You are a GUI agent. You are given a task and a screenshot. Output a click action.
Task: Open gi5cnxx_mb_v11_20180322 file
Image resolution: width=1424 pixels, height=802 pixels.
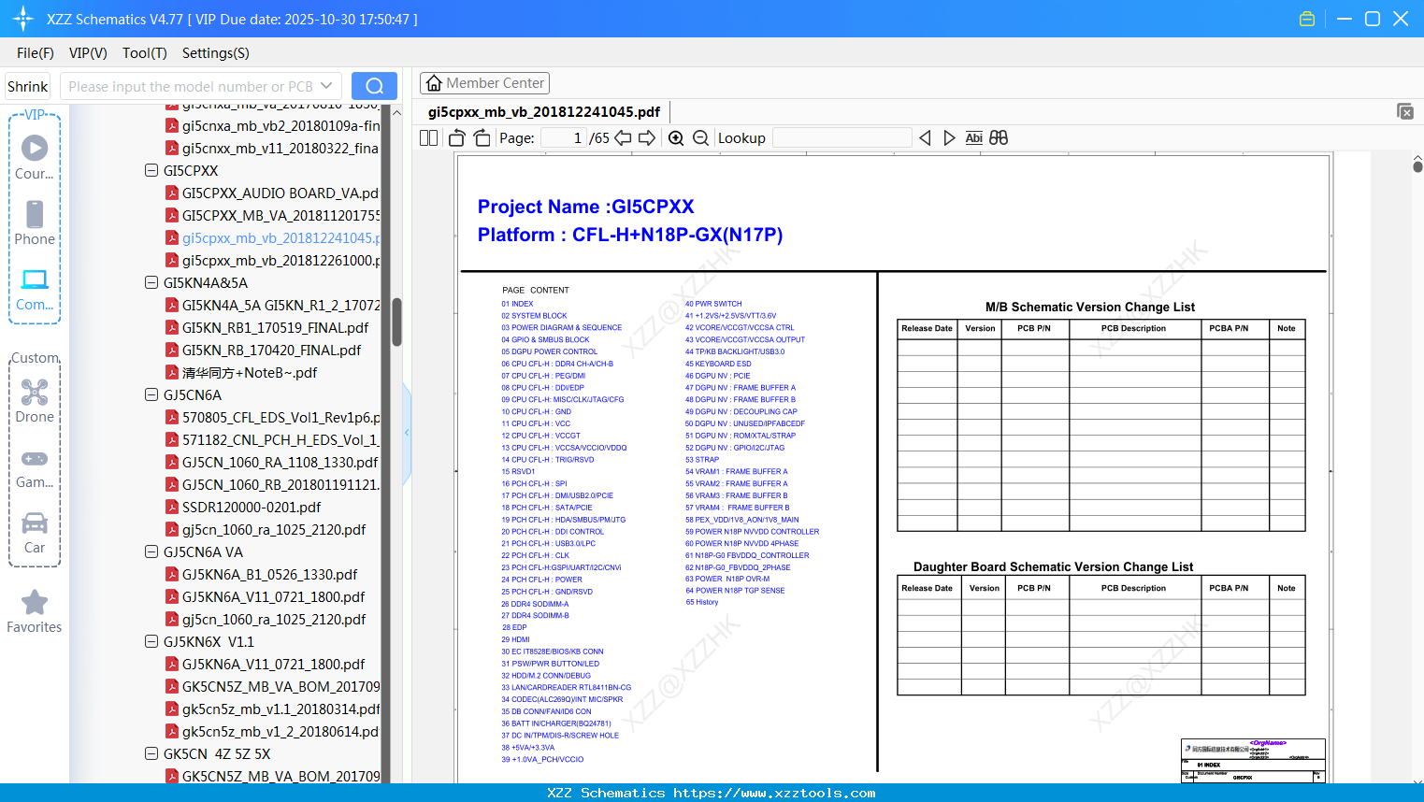pyautogui.click(x=280, y=149)
